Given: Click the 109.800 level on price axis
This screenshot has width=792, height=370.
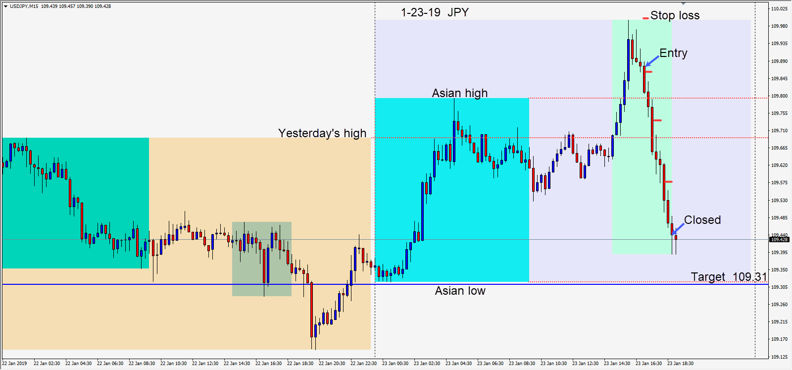Looking at the screenshot, I should pyautogui.click(x=779, y=96).
